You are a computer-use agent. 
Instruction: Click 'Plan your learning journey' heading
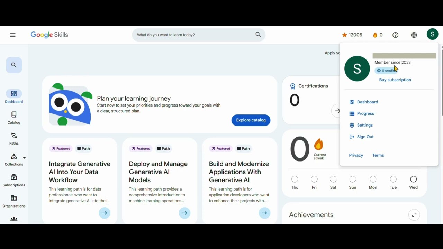(x=134, y=99)
